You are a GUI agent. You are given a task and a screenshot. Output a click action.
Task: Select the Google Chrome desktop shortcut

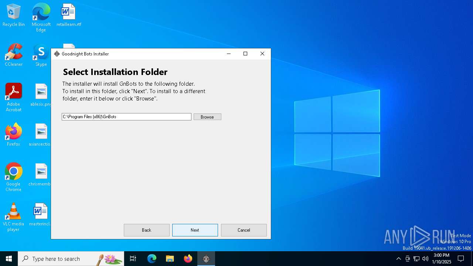tap(14, 177)
